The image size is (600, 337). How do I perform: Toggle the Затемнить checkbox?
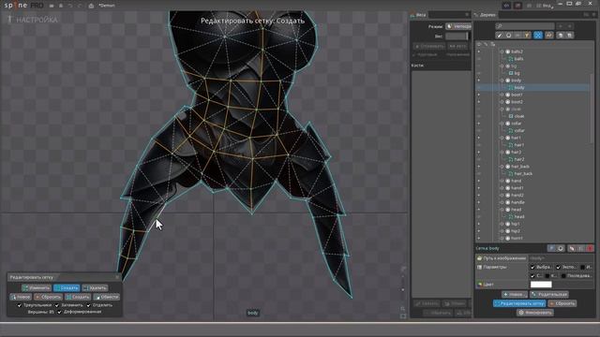57,305
